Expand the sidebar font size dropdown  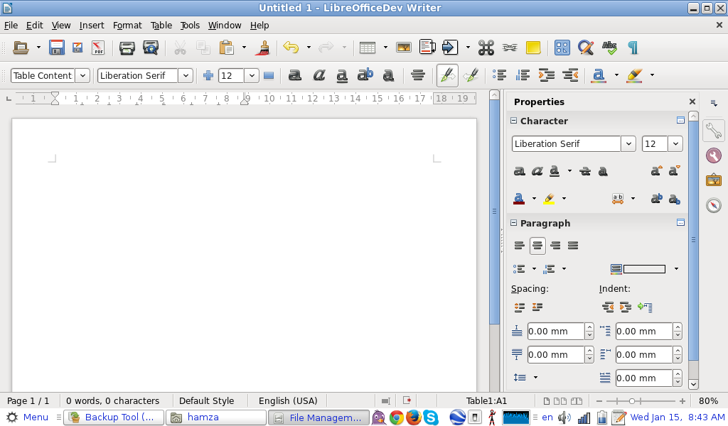(x=675, y=143)
